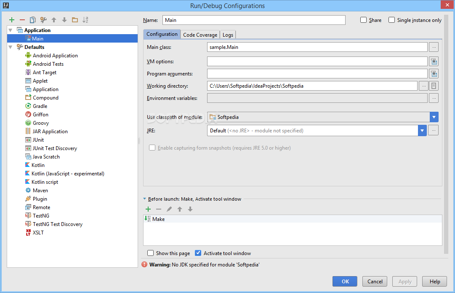The image size is (455, 293).
Task: Focus the Working directory field
Action: coord(312,86)
